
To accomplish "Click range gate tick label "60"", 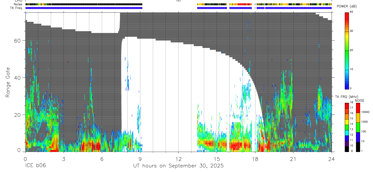I will (18, 41).
